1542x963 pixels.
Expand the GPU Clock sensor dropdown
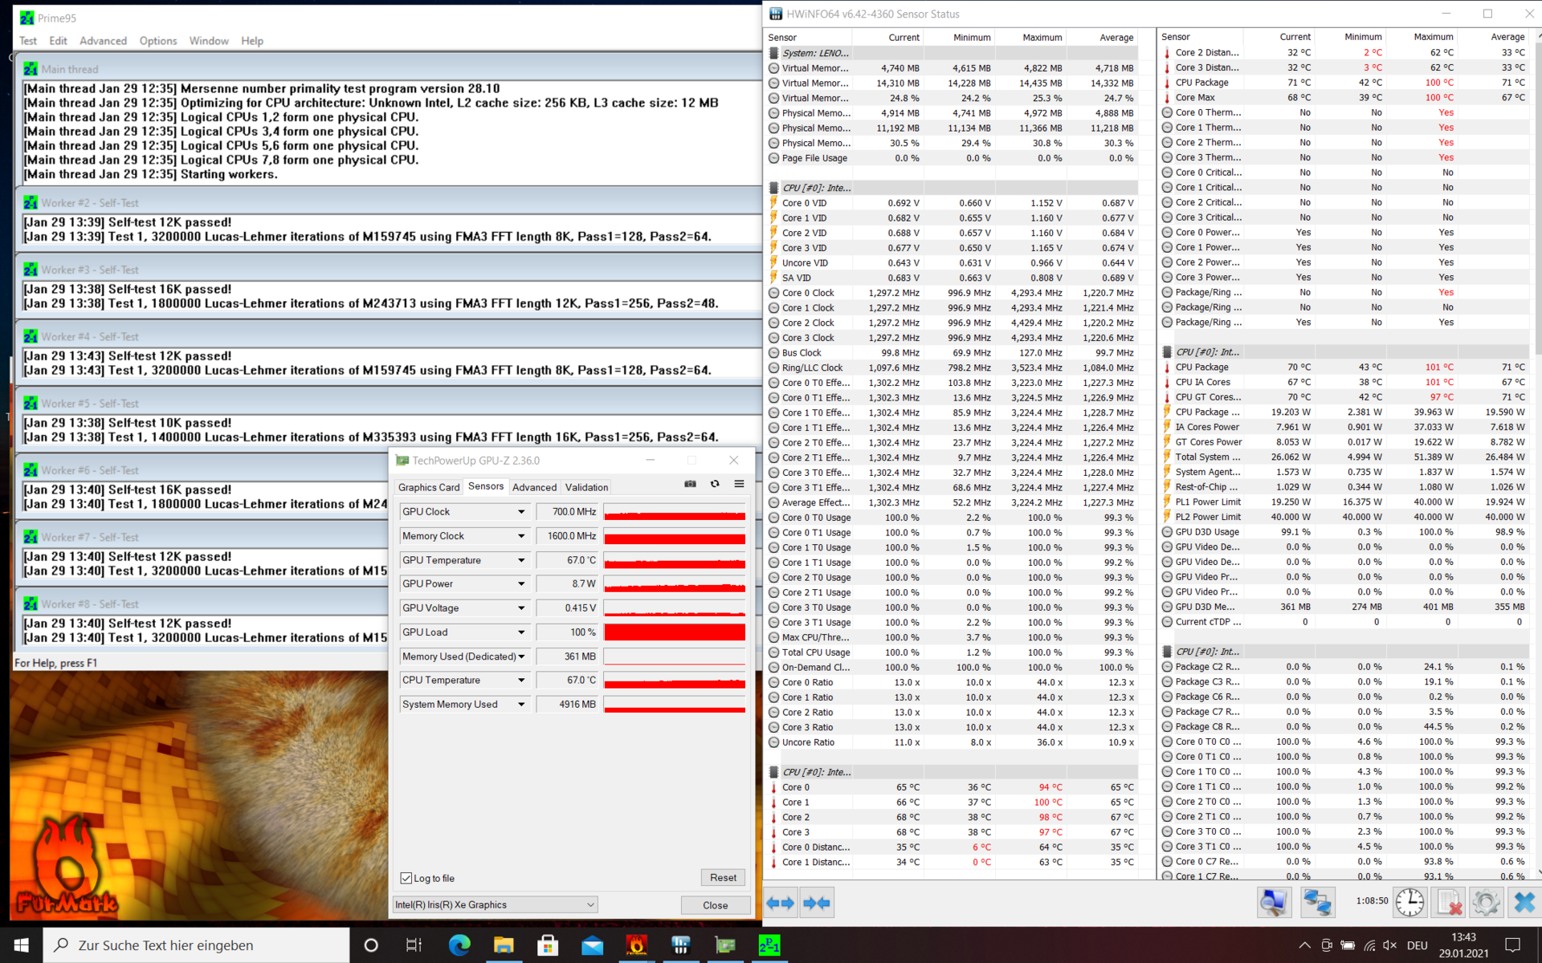point(520,512)
